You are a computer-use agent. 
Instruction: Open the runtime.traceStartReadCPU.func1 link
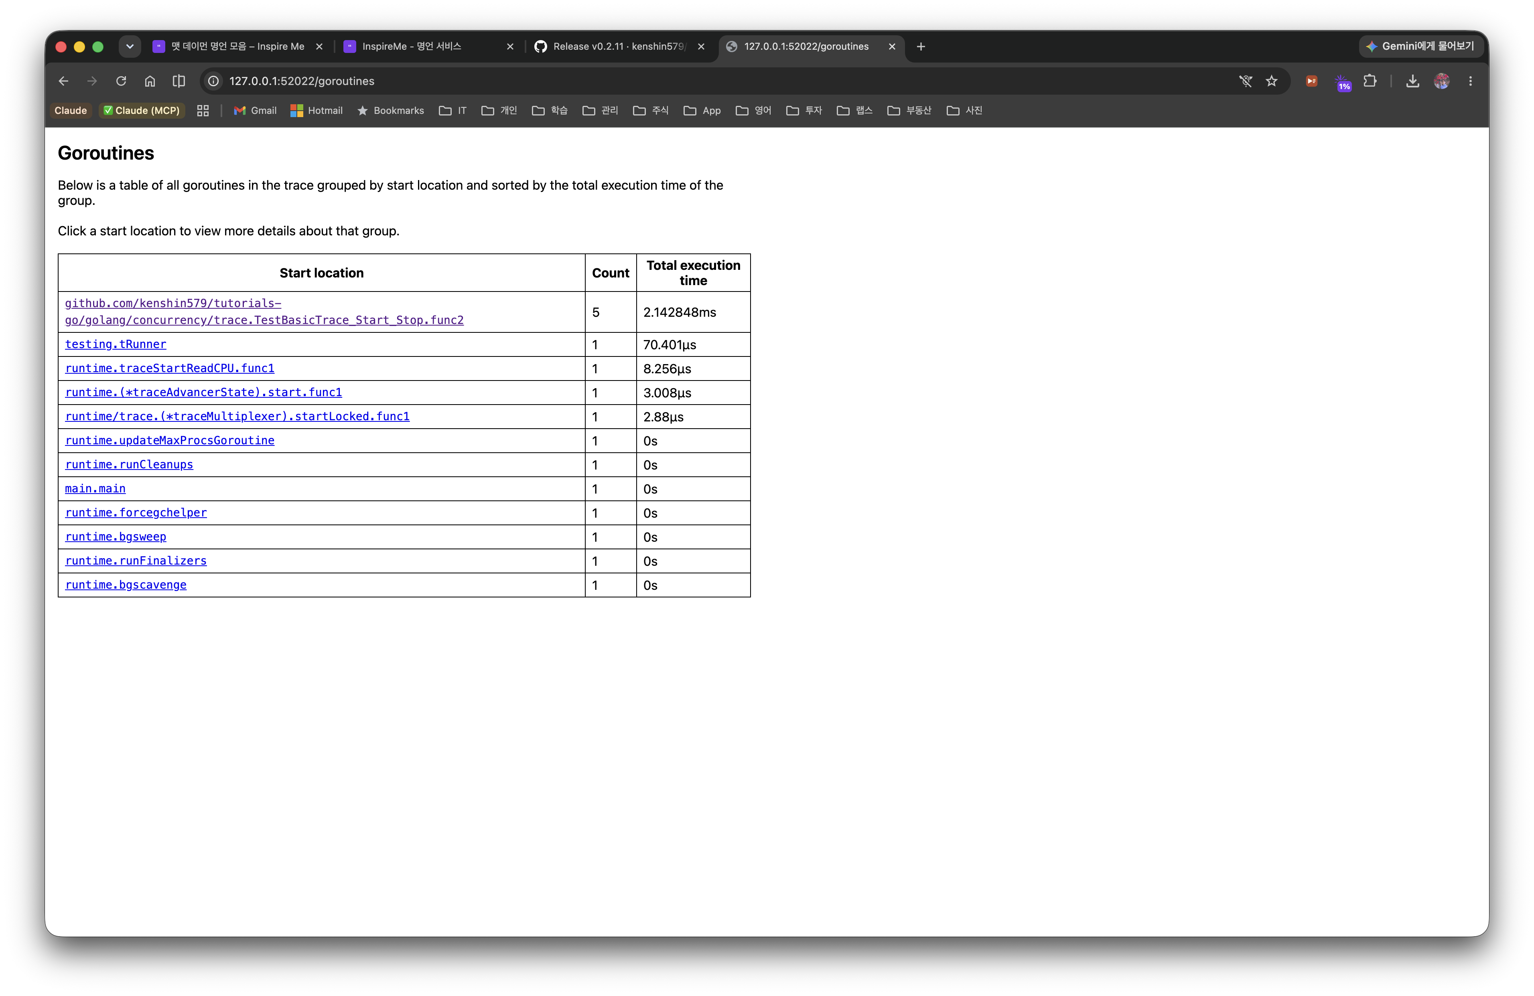(170, 368)
